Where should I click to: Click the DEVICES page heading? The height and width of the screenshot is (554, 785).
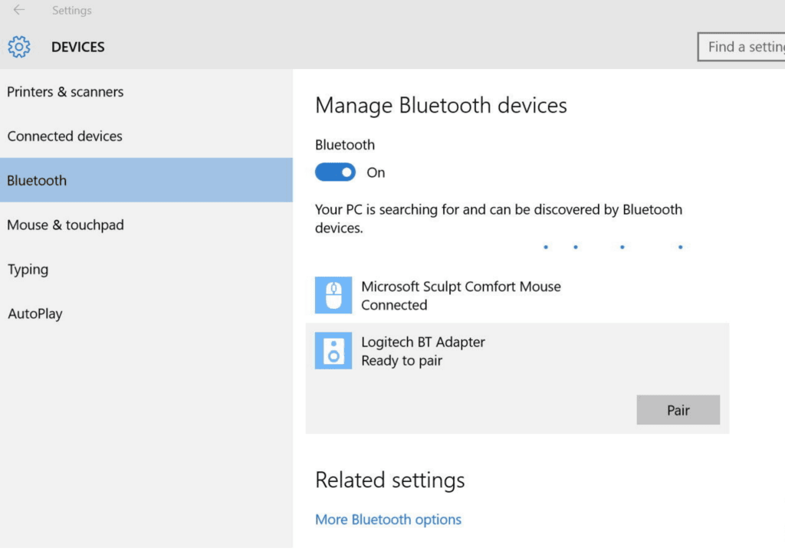click(x=77, y=47)
